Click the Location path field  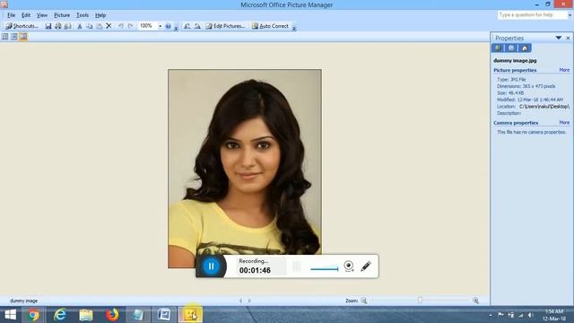point(544,107)
